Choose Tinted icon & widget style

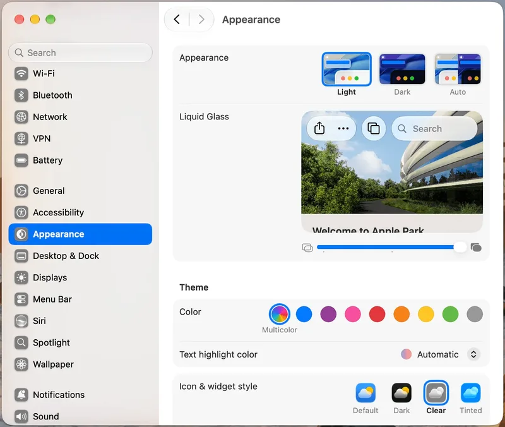[470, 393]
